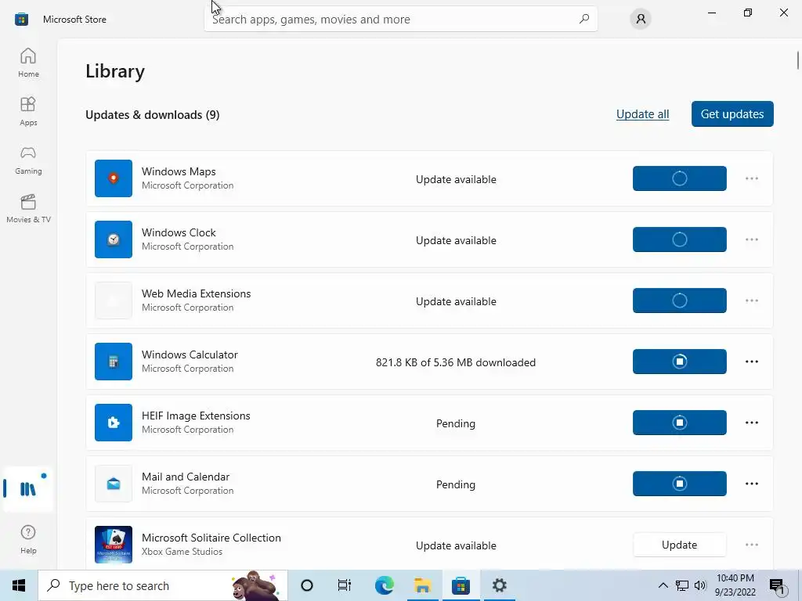802x601 pixels.
Task: Open more options for HEIF Image Extensions
Action: (751, 423)
